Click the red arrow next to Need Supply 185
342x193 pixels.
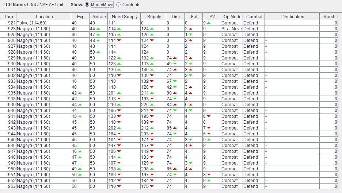[119, 111]
